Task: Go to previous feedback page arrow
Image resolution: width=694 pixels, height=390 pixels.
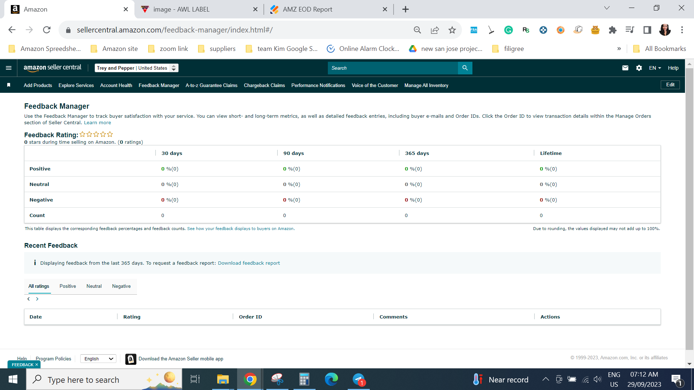Action: tap(29, 299)
